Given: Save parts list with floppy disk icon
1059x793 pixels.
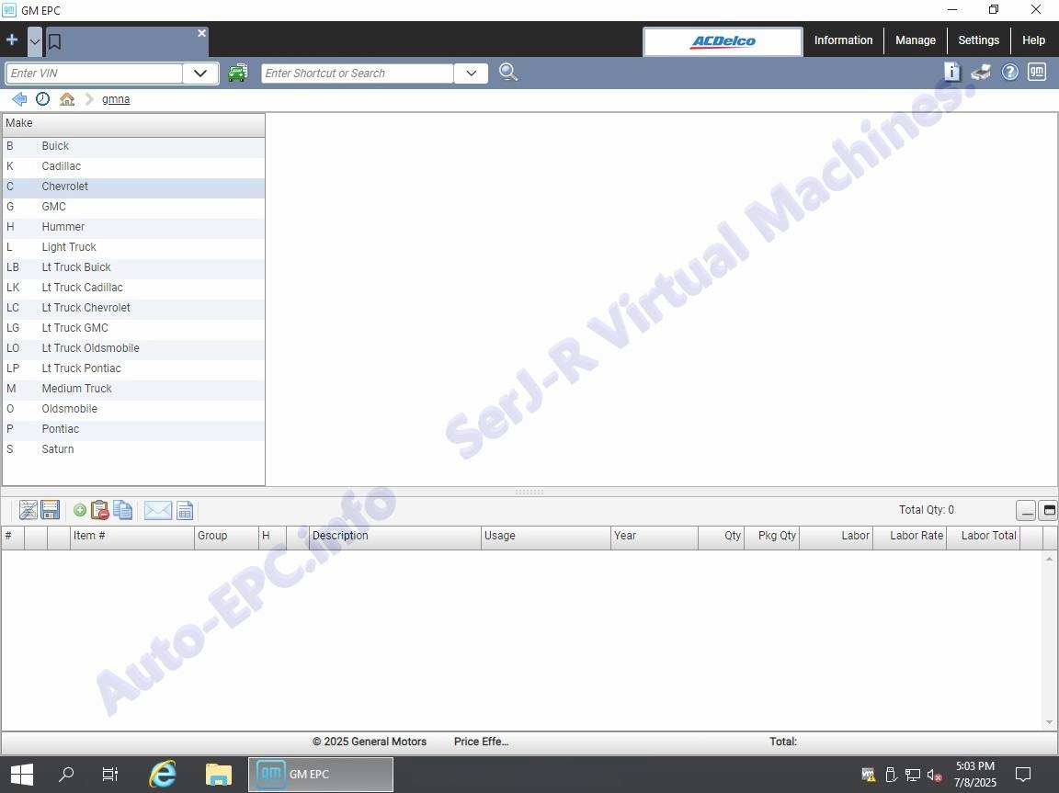Looking at the screenshot, I should click(x=51, y=510).
